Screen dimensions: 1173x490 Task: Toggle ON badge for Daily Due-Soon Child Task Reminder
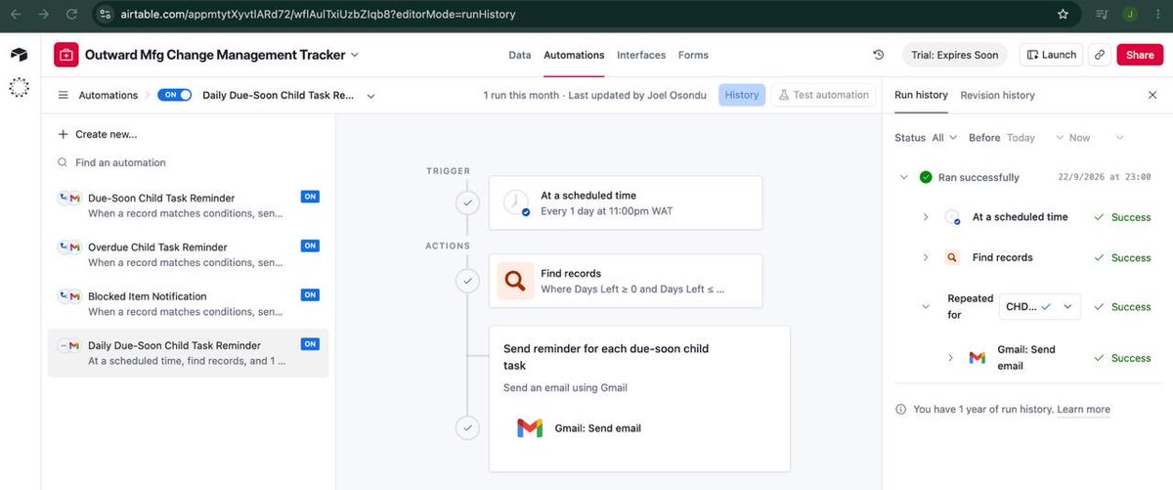(x=310, y=344)
